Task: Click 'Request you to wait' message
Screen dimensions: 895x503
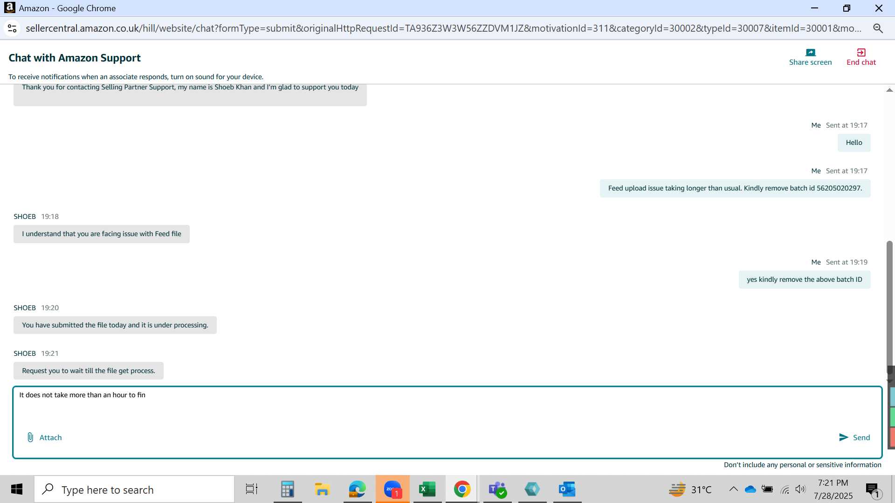Action: [x=89, y=371]
